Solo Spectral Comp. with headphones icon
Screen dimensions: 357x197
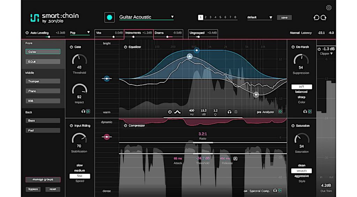[x=275, y=190]
